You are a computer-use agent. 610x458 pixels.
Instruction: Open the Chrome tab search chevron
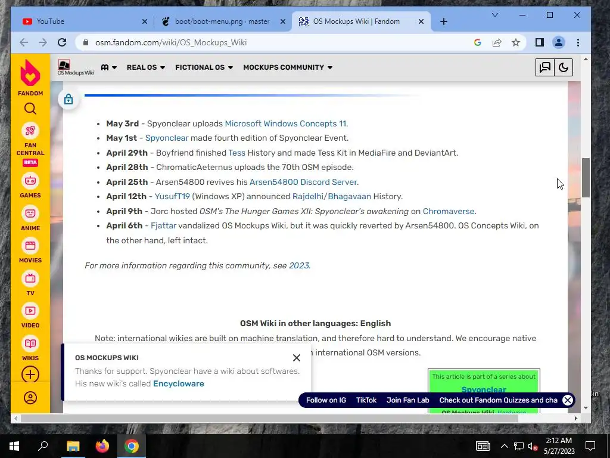click(495, 15)
